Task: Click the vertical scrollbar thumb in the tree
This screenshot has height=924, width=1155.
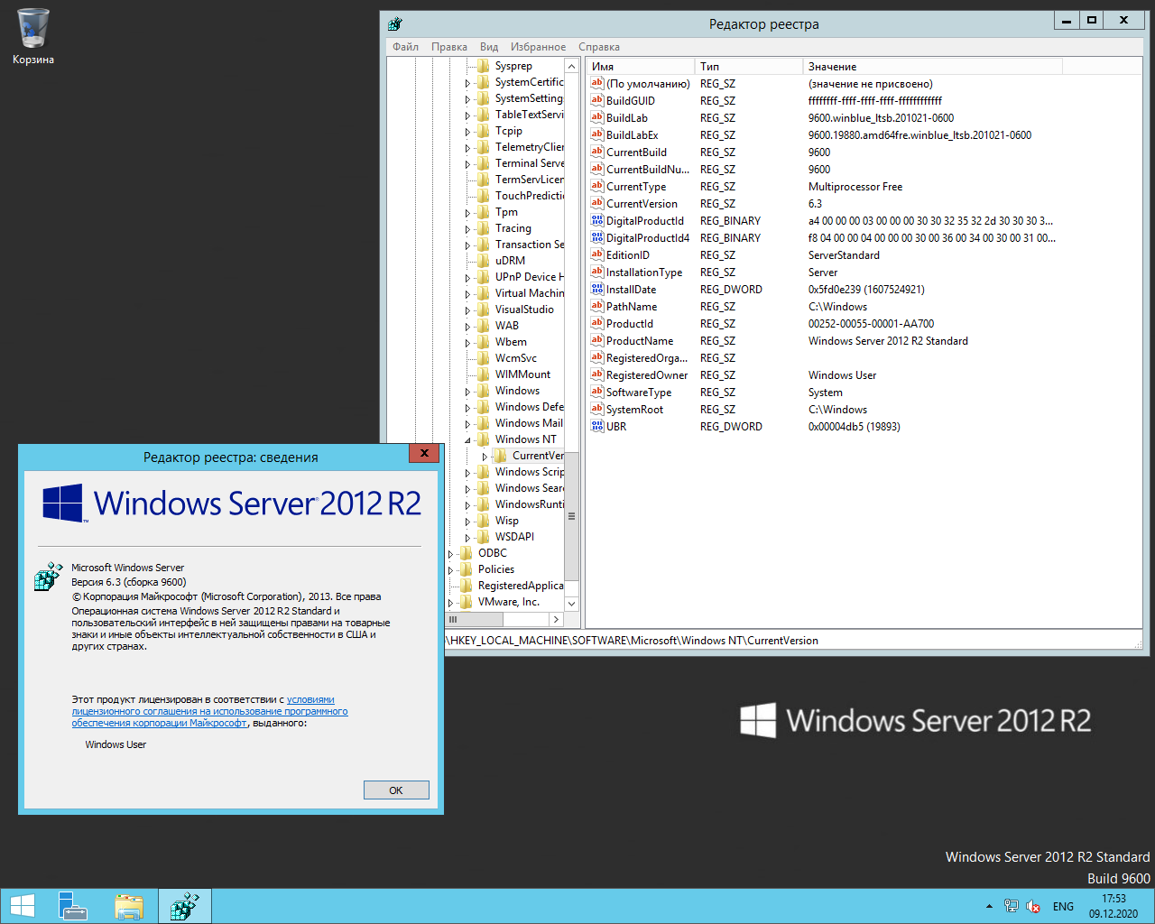Action: (x=571, y=516)
